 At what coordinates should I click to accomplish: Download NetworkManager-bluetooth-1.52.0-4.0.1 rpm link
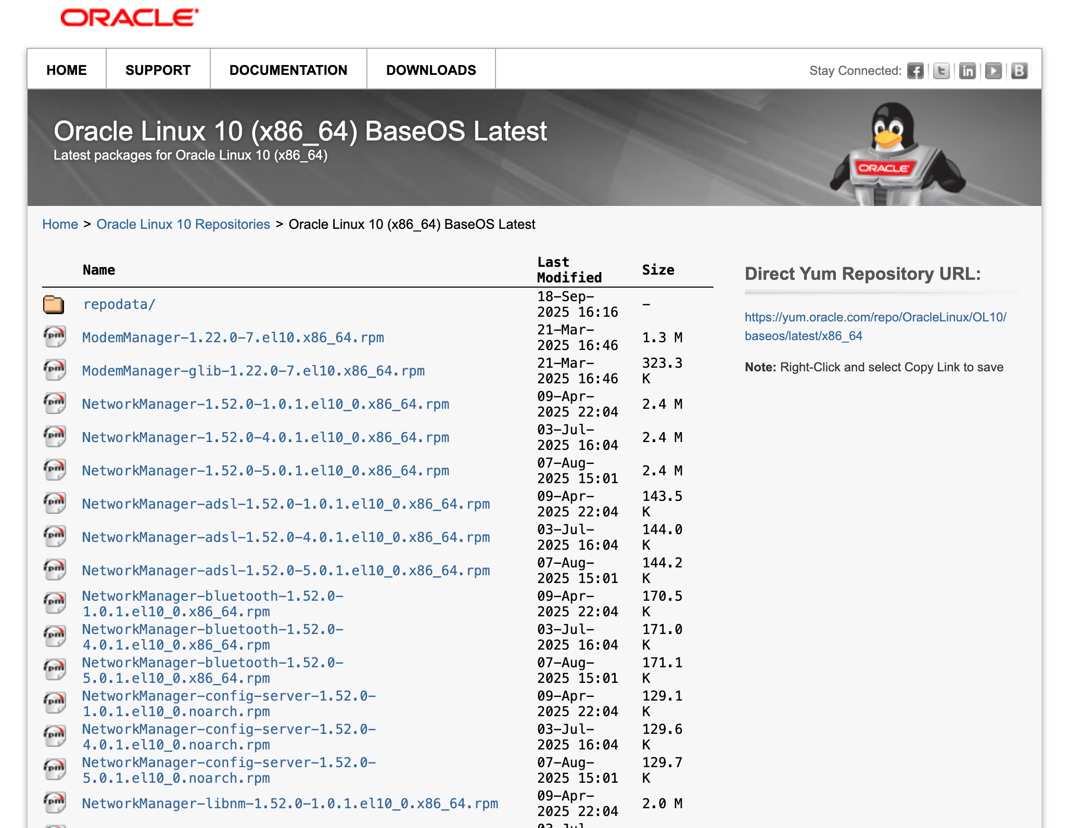(213, 637)
